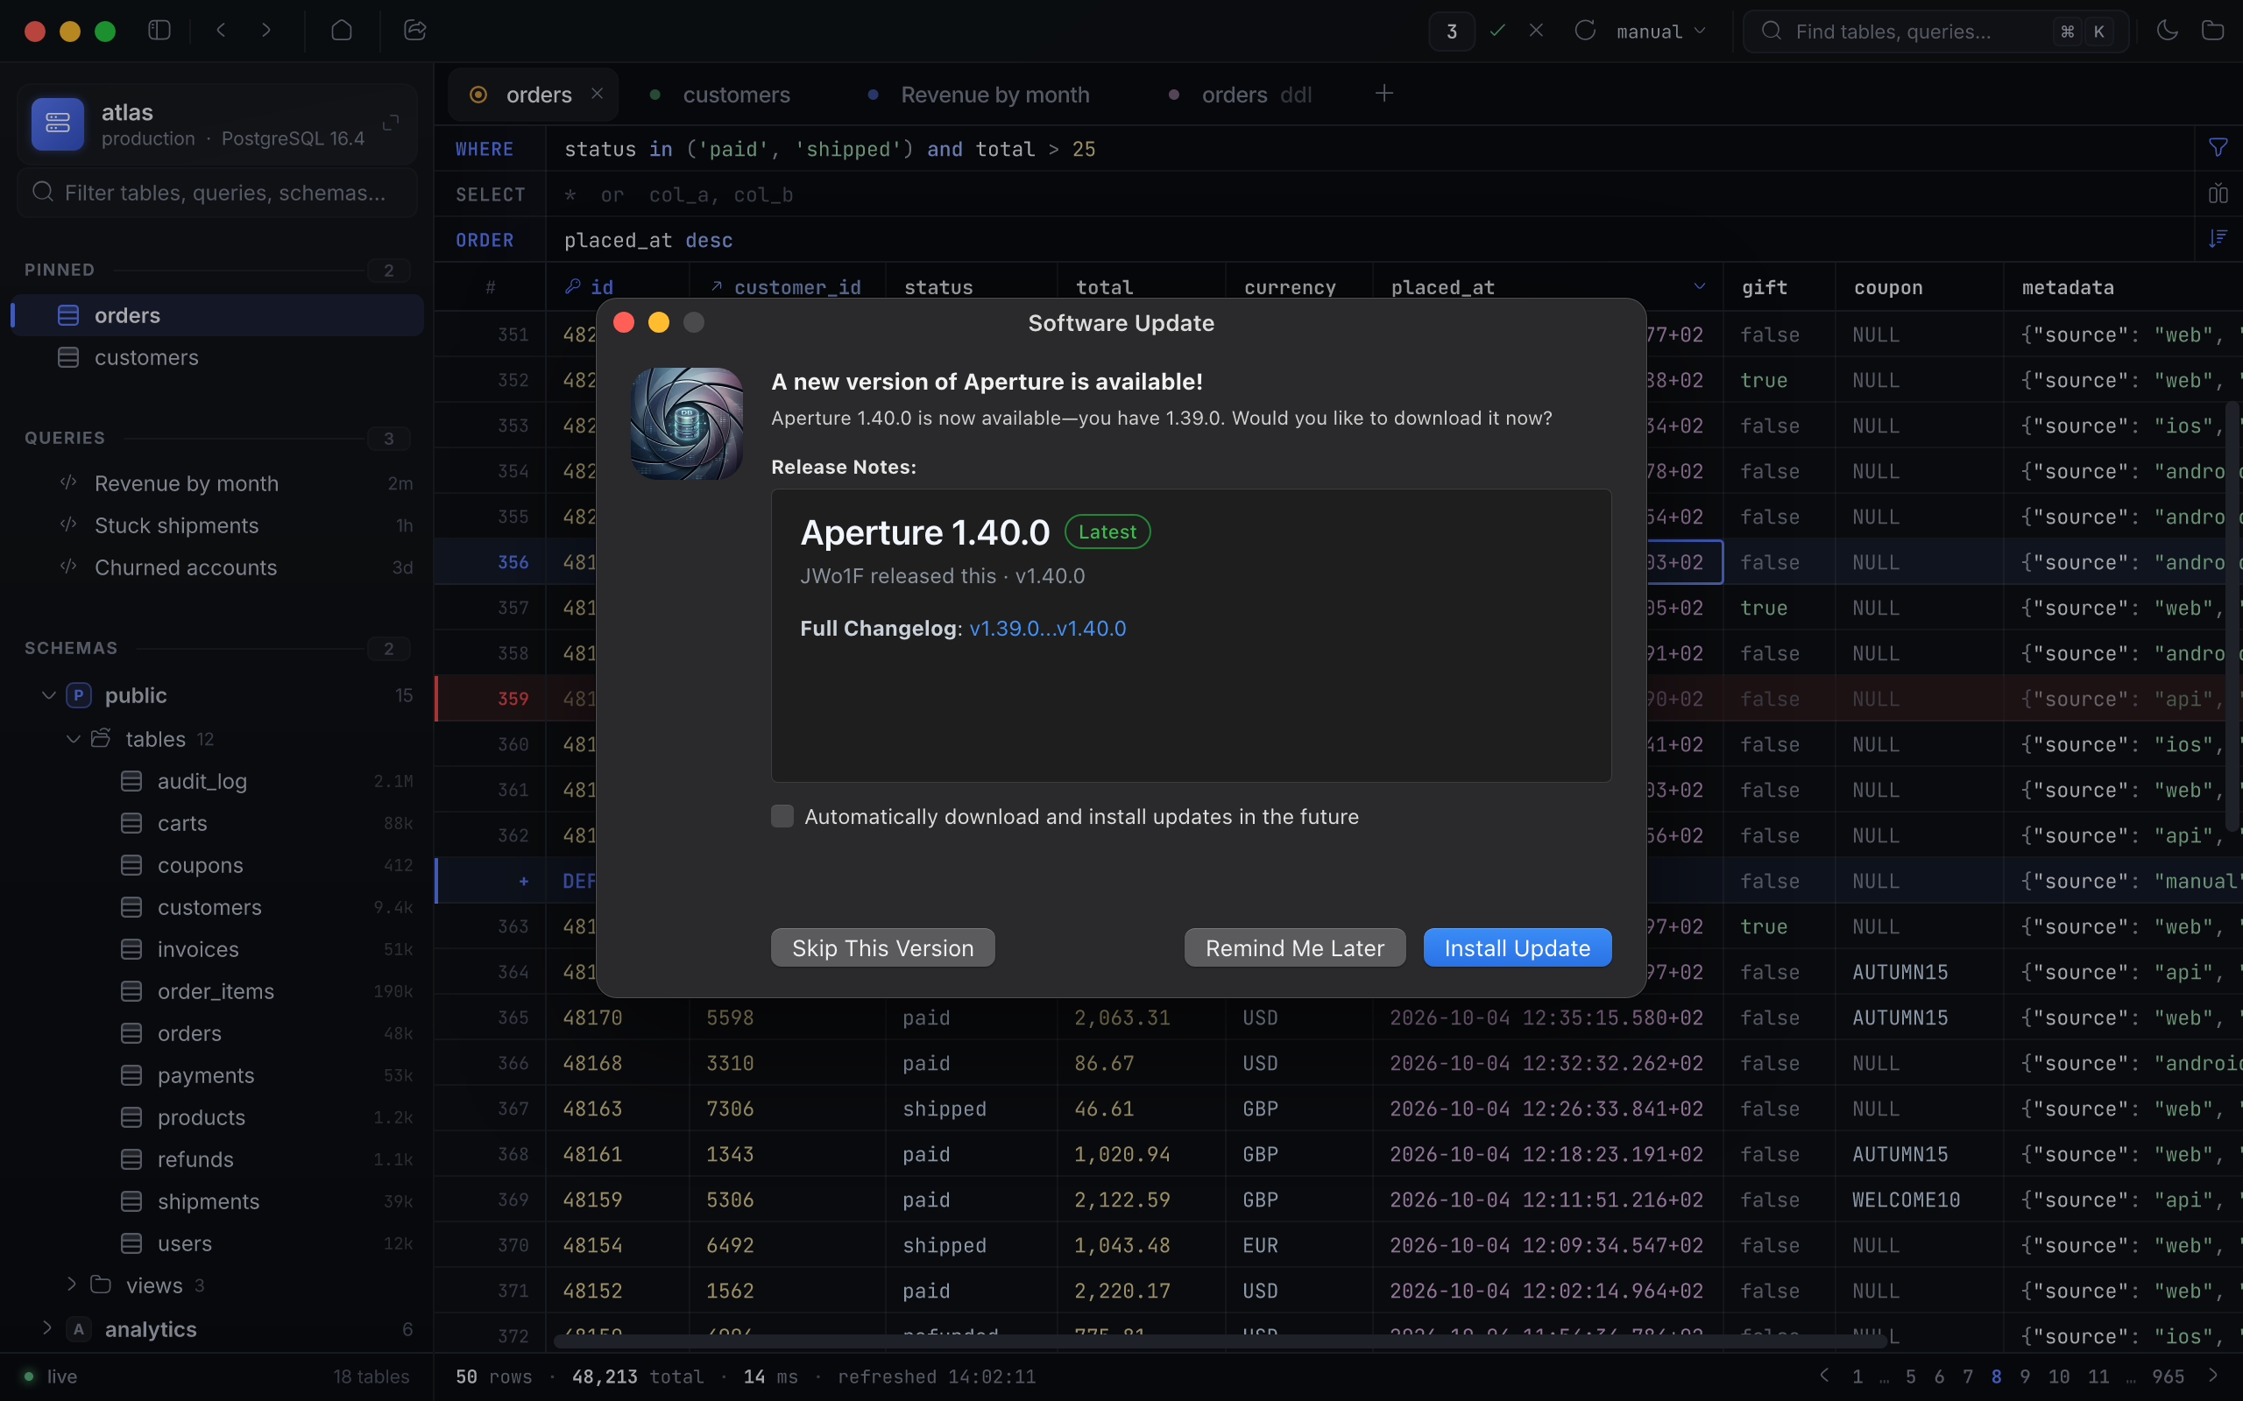Toggle dark mode moon icon
The height and width of the screenshot is (1401, 2243).
pos(2167,31)
